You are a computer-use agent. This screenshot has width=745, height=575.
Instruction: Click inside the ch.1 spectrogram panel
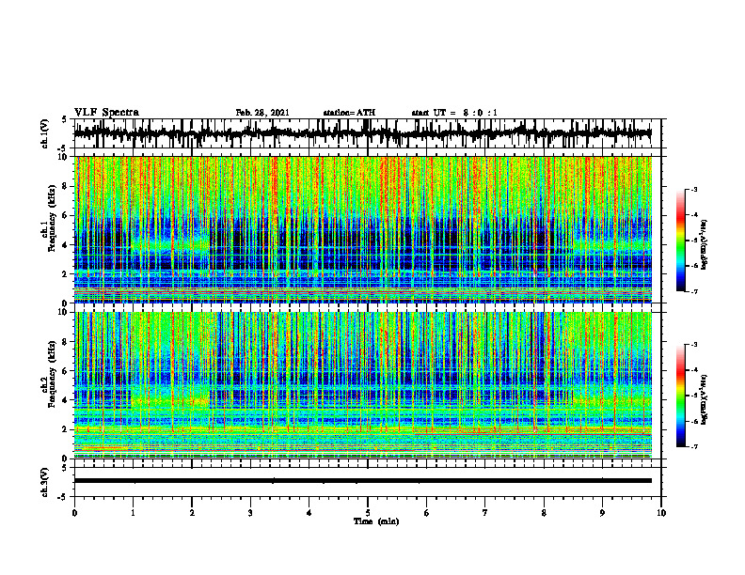[x=362, y=229]
